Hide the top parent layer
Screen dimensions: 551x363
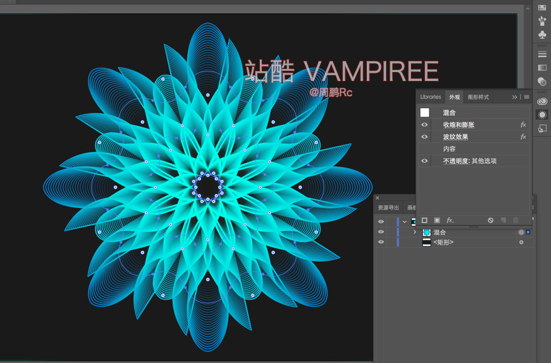[x=381, y=222]
